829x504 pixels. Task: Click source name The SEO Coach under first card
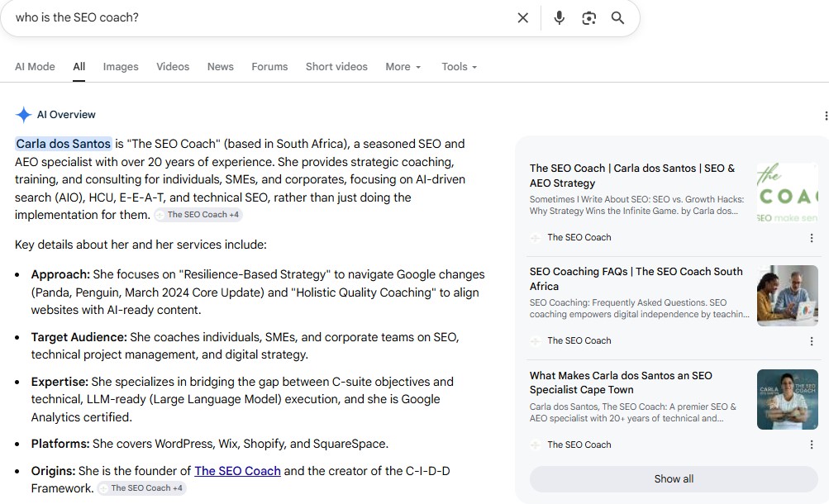[579, 238]
